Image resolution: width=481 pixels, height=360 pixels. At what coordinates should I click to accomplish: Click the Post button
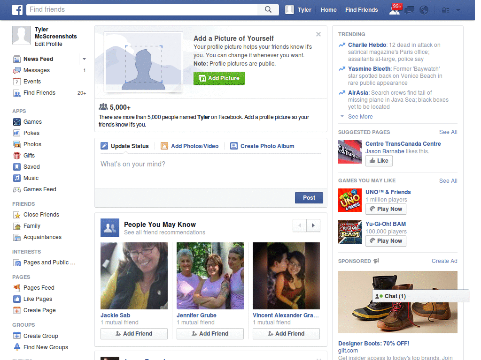pyautogui.click(x=309, y=198)
